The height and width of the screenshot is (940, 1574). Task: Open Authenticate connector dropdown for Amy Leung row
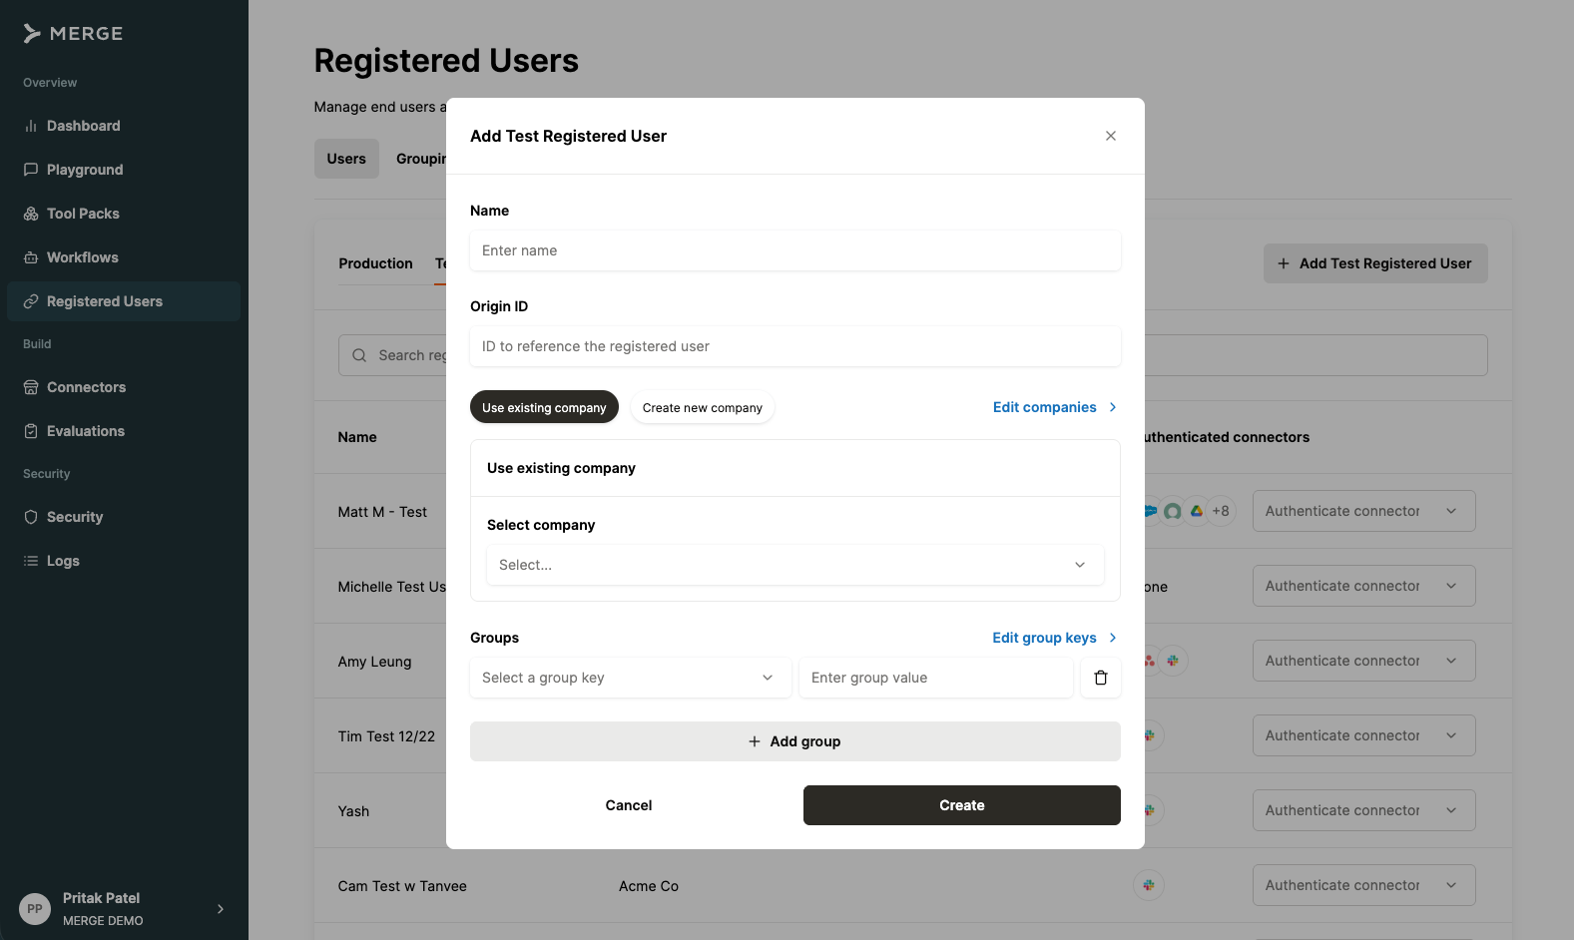tap(1363, 661)
